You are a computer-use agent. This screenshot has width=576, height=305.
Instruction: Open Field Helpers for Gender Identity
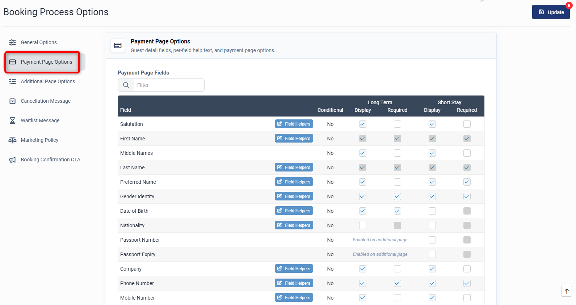click(x=294, y=196)
